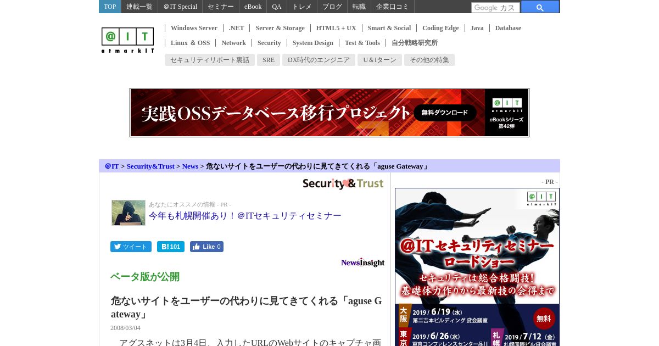The image size is (659, 346).
Task: Select the U&Iターン feature tag
Action: coord(379,60)
